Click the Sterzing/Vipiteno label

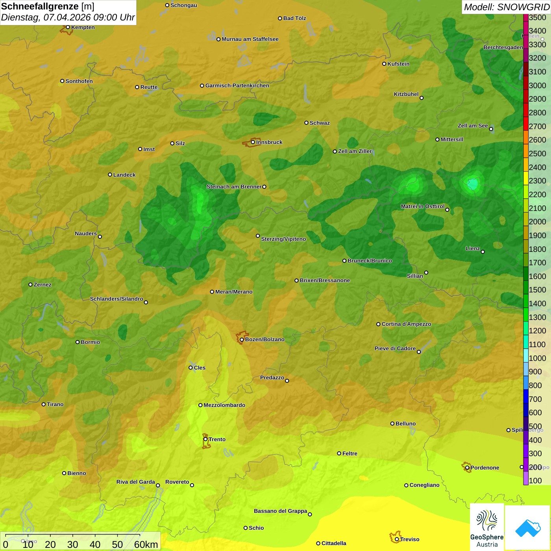point(283,239)
